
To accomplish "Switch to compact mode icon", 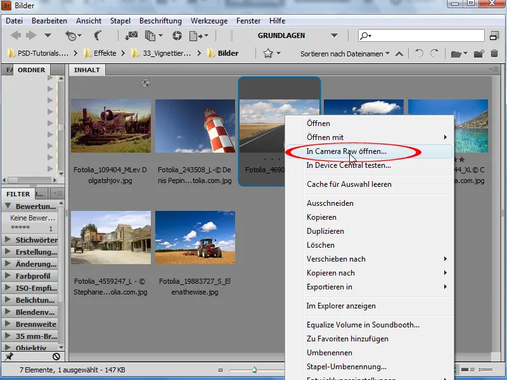I will tap(494, 35).
